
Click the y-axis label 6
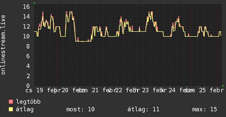(x=28, y=56)
